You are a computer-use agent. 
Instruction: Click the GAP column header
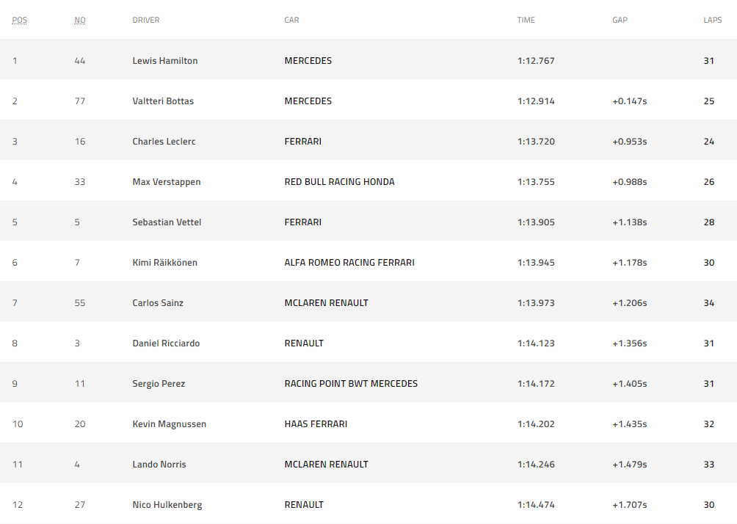click(620, 21)
